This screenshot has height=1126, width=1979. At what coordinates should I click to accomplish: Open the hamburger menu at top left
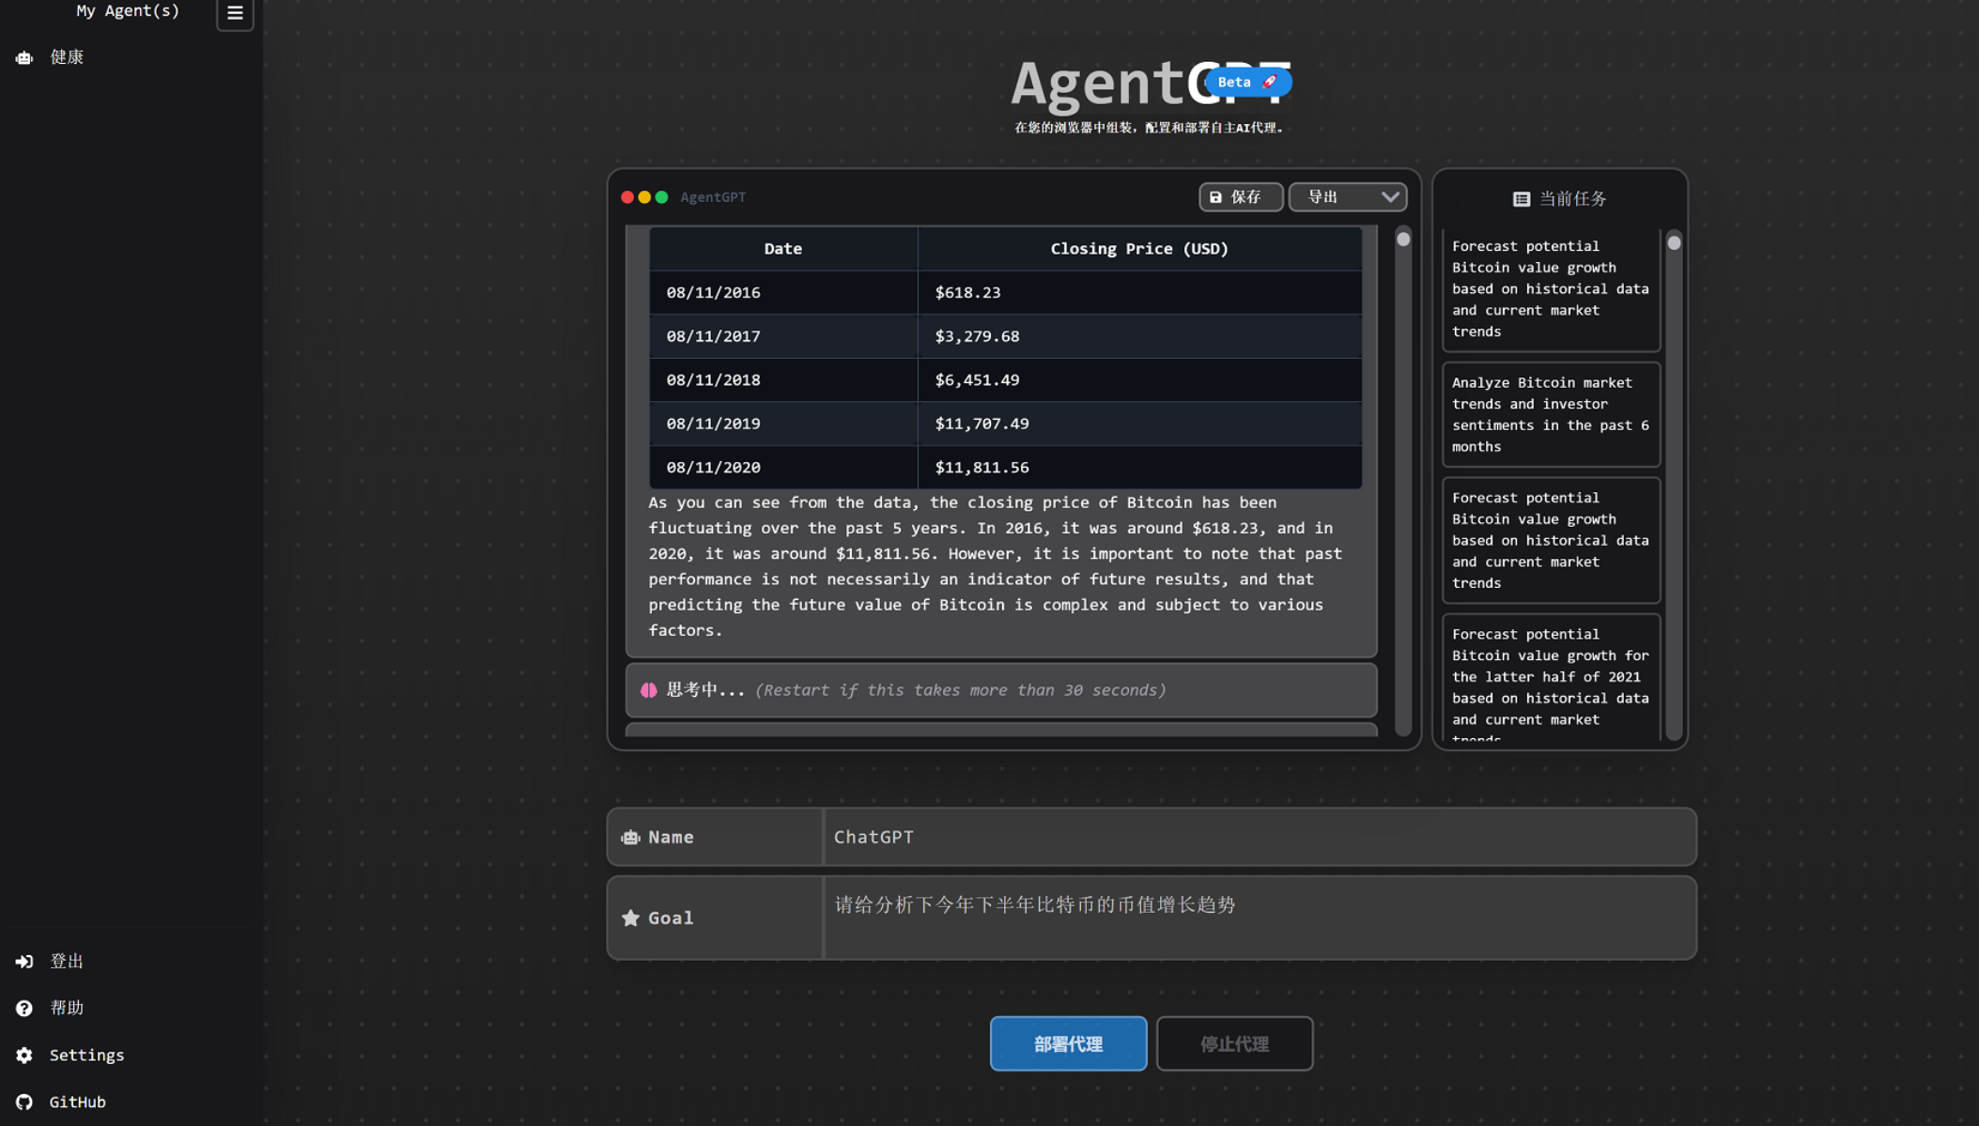[235, 14]
